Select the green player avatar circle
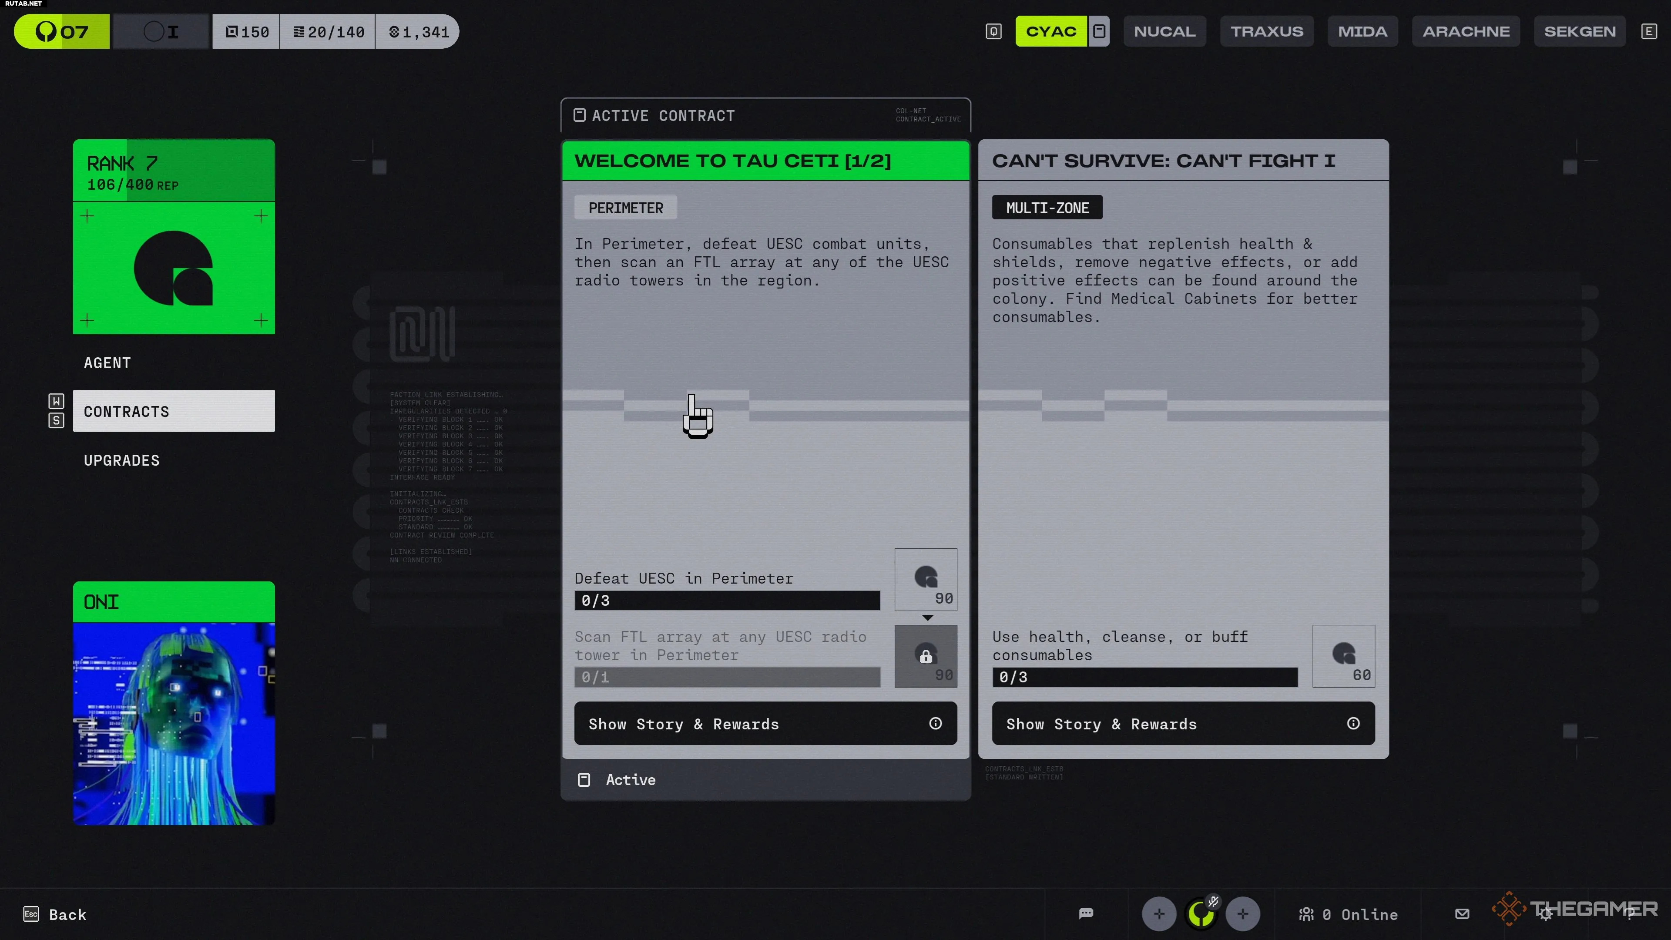This screenshot has width=1671, height=940. click(x=1200, y=915)
